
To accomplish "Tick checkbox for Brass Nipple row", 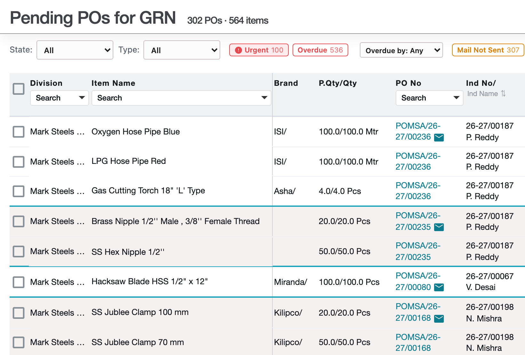I will pyautogui.click(x=19, y=221).
